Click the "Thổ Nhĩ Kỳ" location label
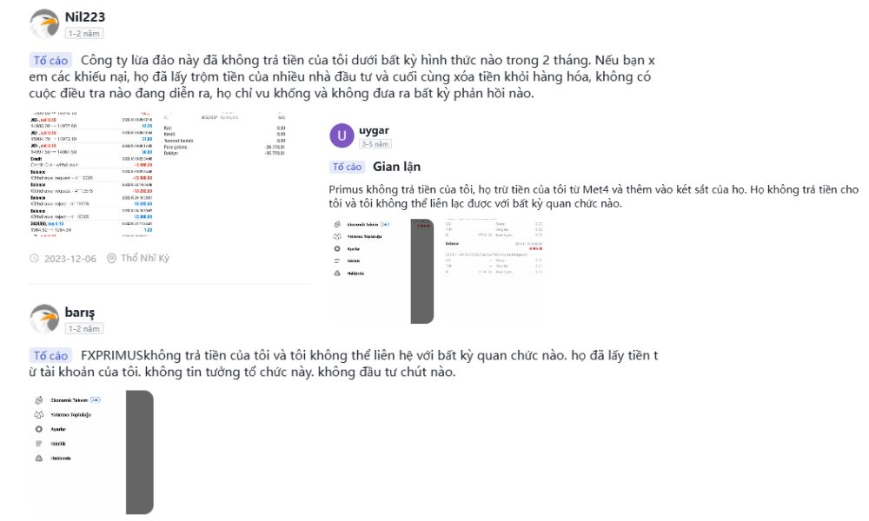 tap(145, 258)
